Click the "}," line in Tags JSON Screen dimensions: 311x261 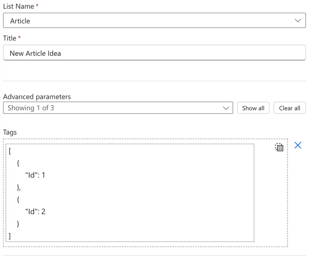(19, 187)
